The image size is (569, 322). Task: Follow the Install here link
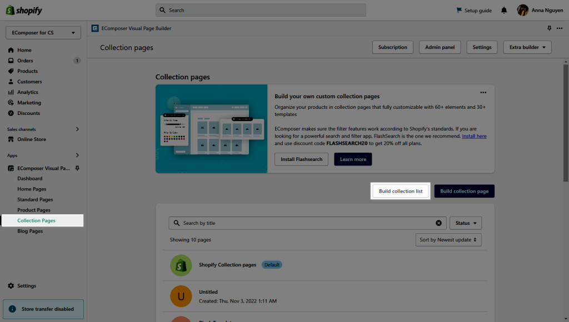(x=475, y=136)
